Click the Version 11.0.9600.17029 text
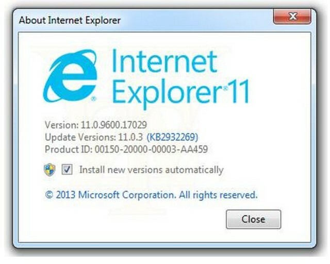Screen dimensions: 330x264 pyautogui.click(x=96, y=125)
